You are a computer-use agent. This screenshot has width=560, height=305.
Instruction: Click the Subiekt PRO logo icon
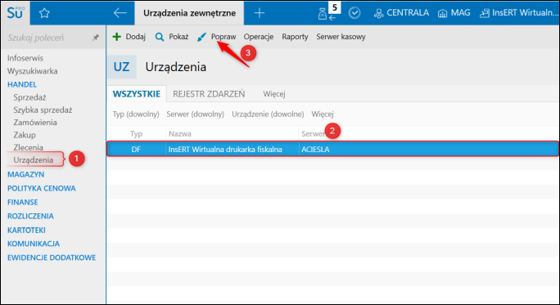(15, 13)
